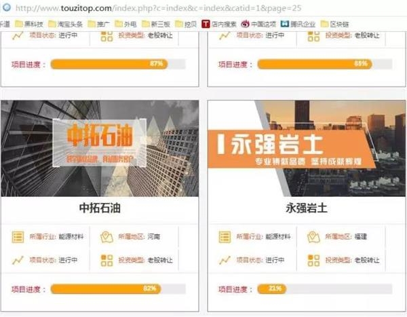Open the 区块链 bookmark folder
The width and height of the screenshot is (407, 317).
pyautogui.click(x=334, y=24)
